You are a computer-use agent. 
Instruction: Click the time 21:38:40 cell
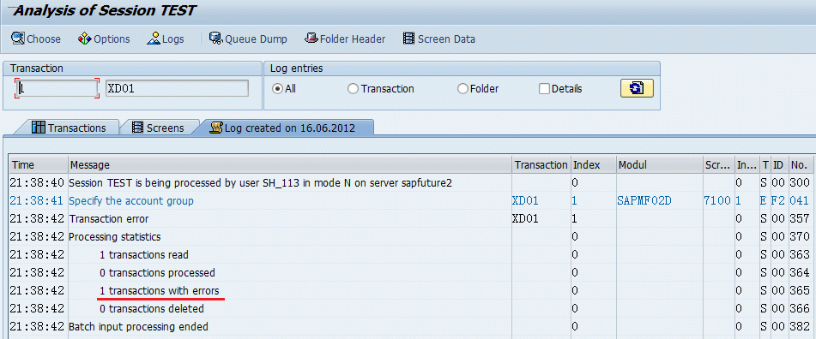coord(37,182)
